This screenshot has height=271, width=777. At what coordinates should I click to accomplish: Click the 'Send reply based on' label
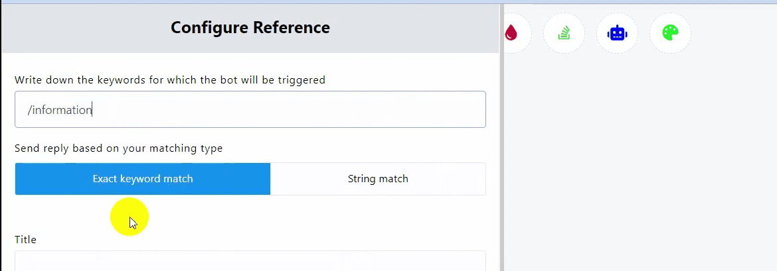tap(118, 148)
